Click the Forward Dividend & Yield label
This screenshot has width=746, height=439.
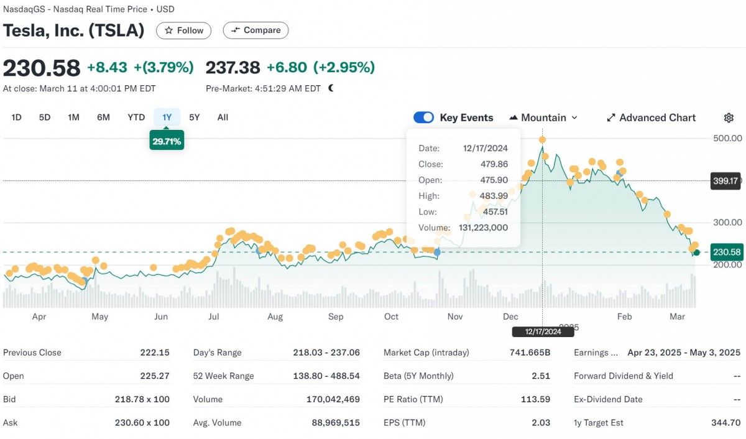624,376
